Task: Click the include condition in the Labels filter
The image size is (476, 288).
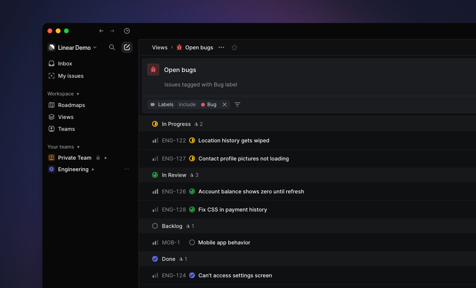Action: [x=187, y=105]
